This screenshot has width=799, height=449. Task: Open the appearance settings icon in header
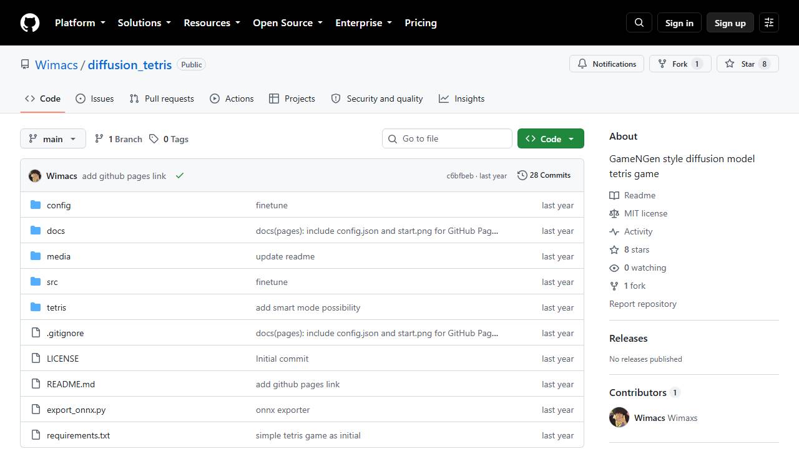769,22
